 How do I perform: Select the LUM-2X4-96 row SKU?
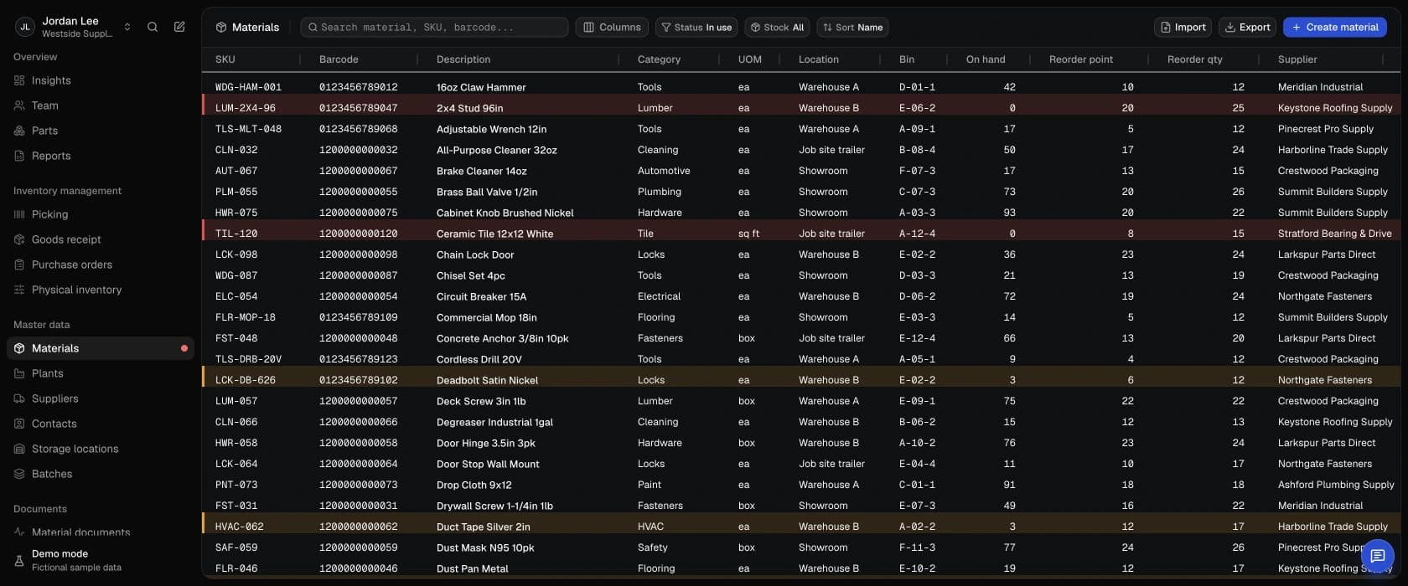[245, 108]
